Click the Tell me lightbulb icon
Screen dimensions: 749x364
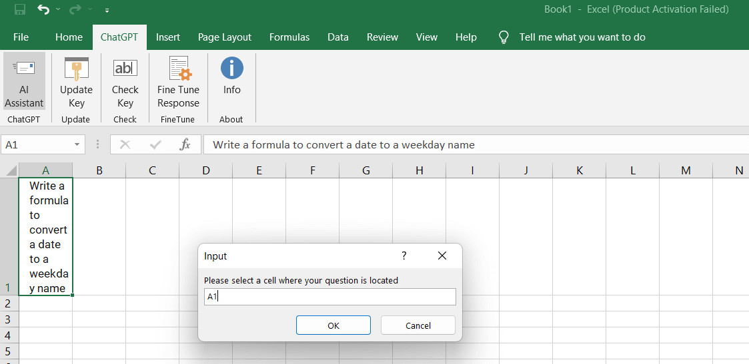coord(503,37)
